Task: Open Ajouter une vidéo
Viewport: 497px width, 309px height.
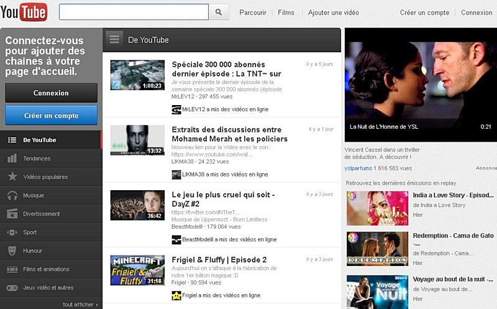Action: 334,12
